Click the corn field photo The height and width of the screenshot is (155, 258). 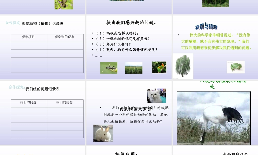click(133, 68)
